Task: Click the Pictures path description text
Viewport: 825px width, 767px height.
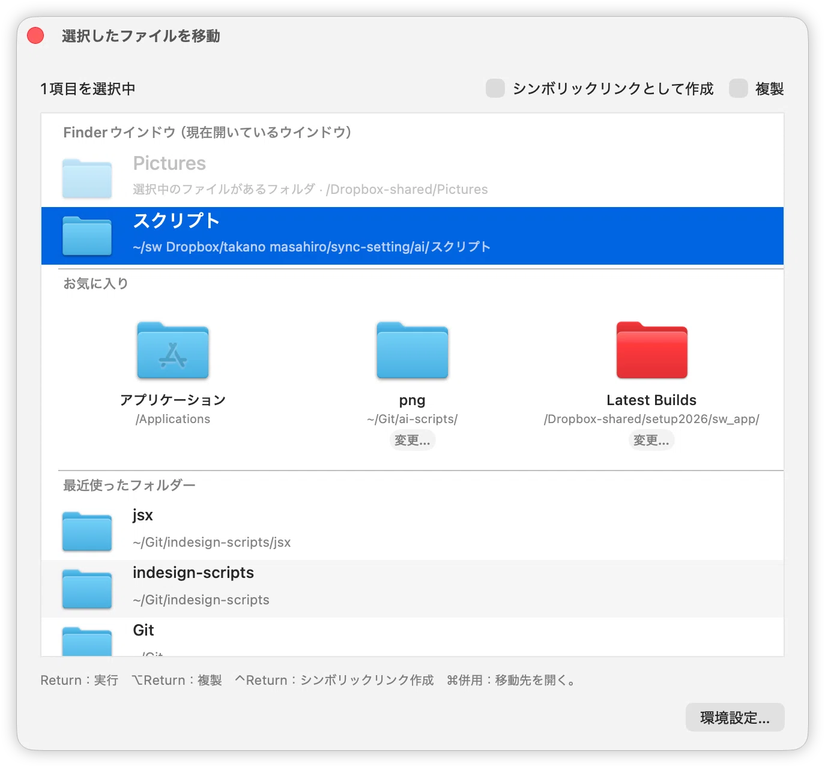Action: point(310,190)
